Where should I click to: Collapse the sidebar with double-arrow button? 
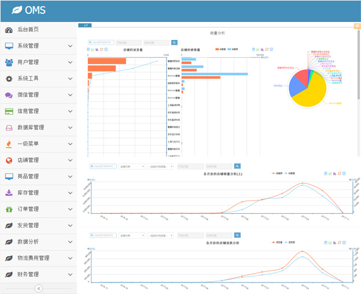(39, 288)
